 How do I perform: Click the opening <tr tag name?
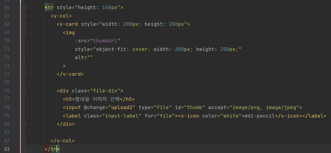(x=49, y=8)
